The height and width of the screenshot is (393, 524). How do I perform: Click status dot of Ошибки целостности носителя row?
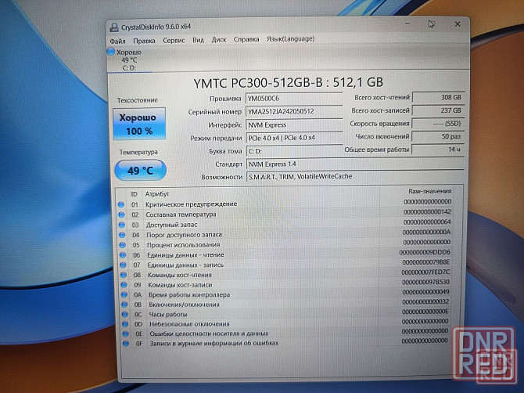tap(126, 334)
